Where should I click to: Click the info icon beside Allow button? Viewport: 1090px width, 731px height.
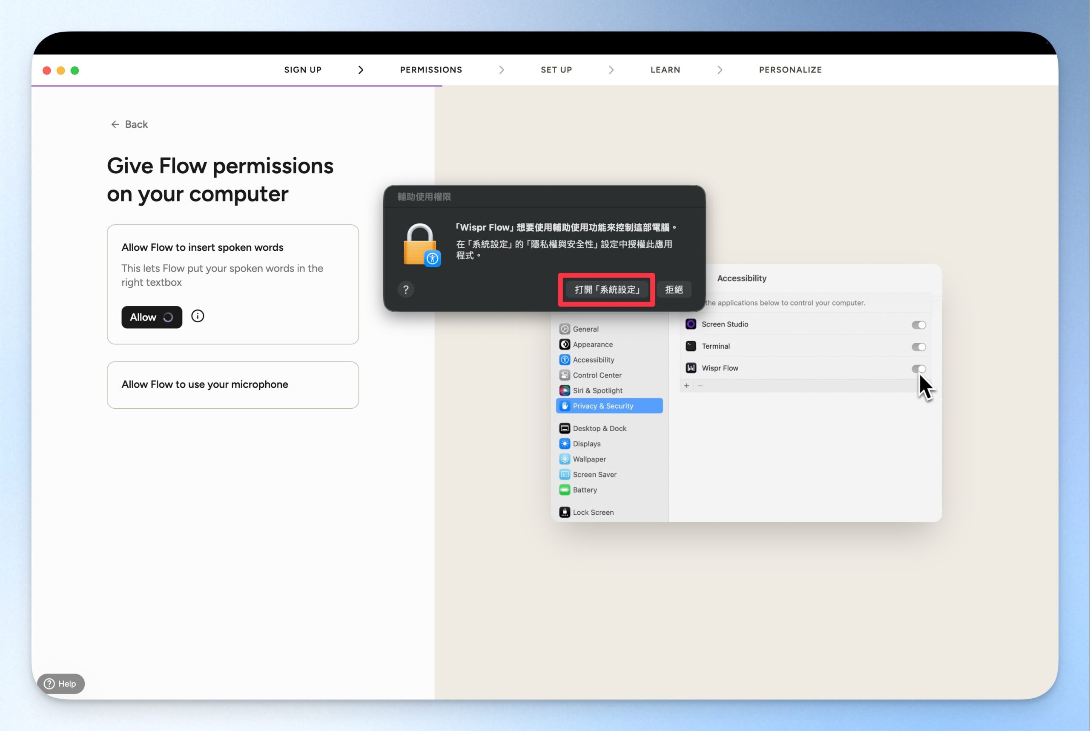198,316
